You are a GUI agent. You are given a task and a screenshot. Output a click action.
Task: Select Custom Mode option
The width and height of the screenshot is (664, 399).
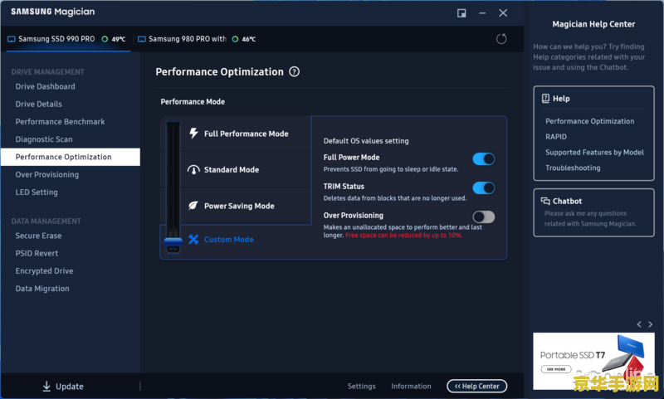[x=229, y=240]
